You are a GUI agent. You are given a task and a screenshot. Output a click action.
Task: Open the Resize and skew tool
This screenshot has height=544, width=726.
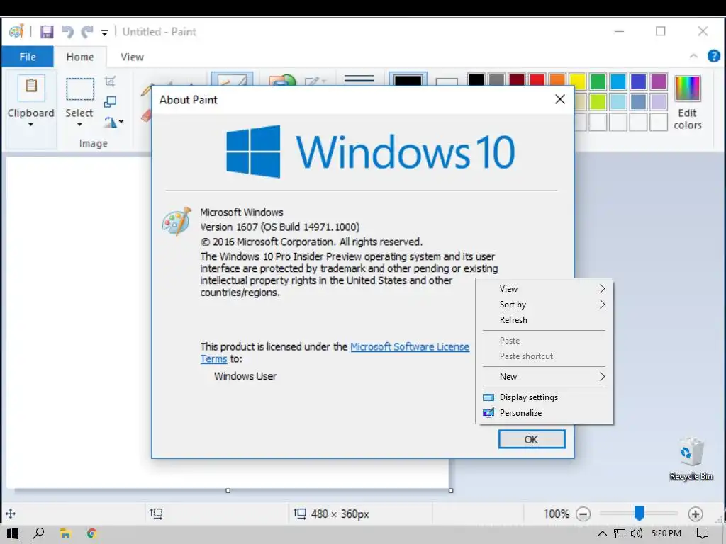(110, 101)
